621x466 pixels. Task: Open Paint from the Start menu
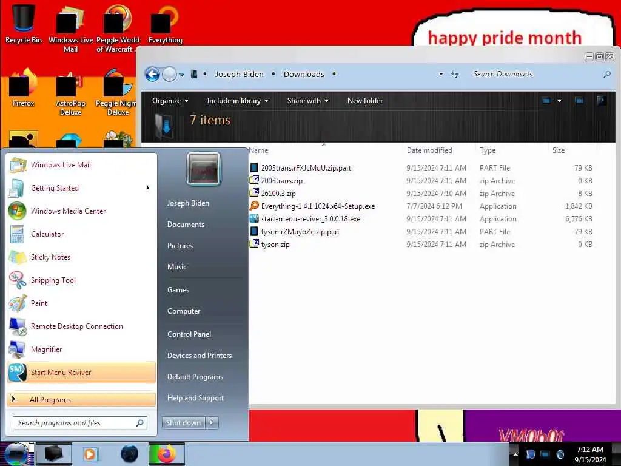coord(81,303)
